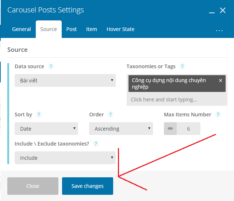Click the 'Include \ Exclude taxonomies?' label
This screenshot has height=201, width=234.
point(52,144)
